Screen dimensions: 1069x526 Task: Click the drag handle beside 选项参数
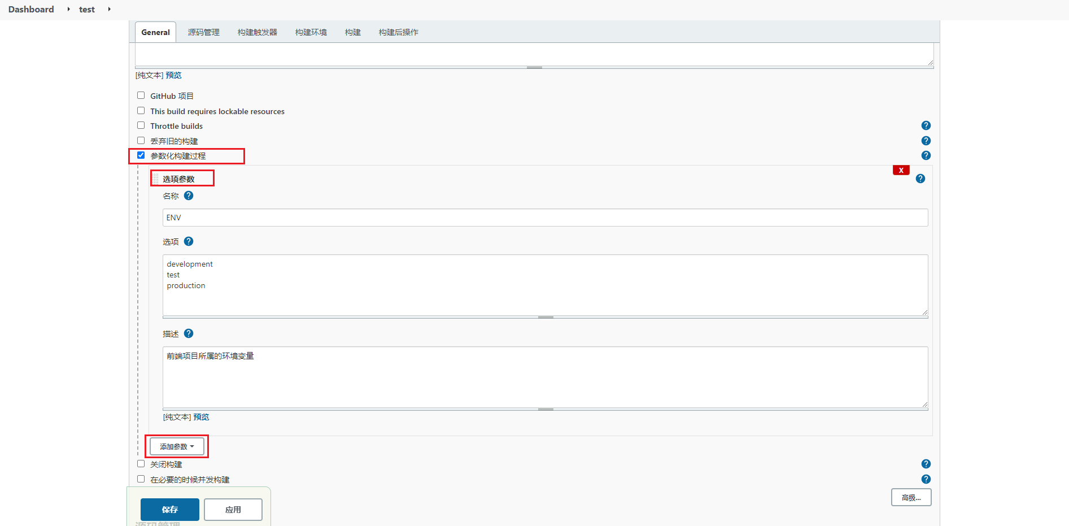[155, 179]
